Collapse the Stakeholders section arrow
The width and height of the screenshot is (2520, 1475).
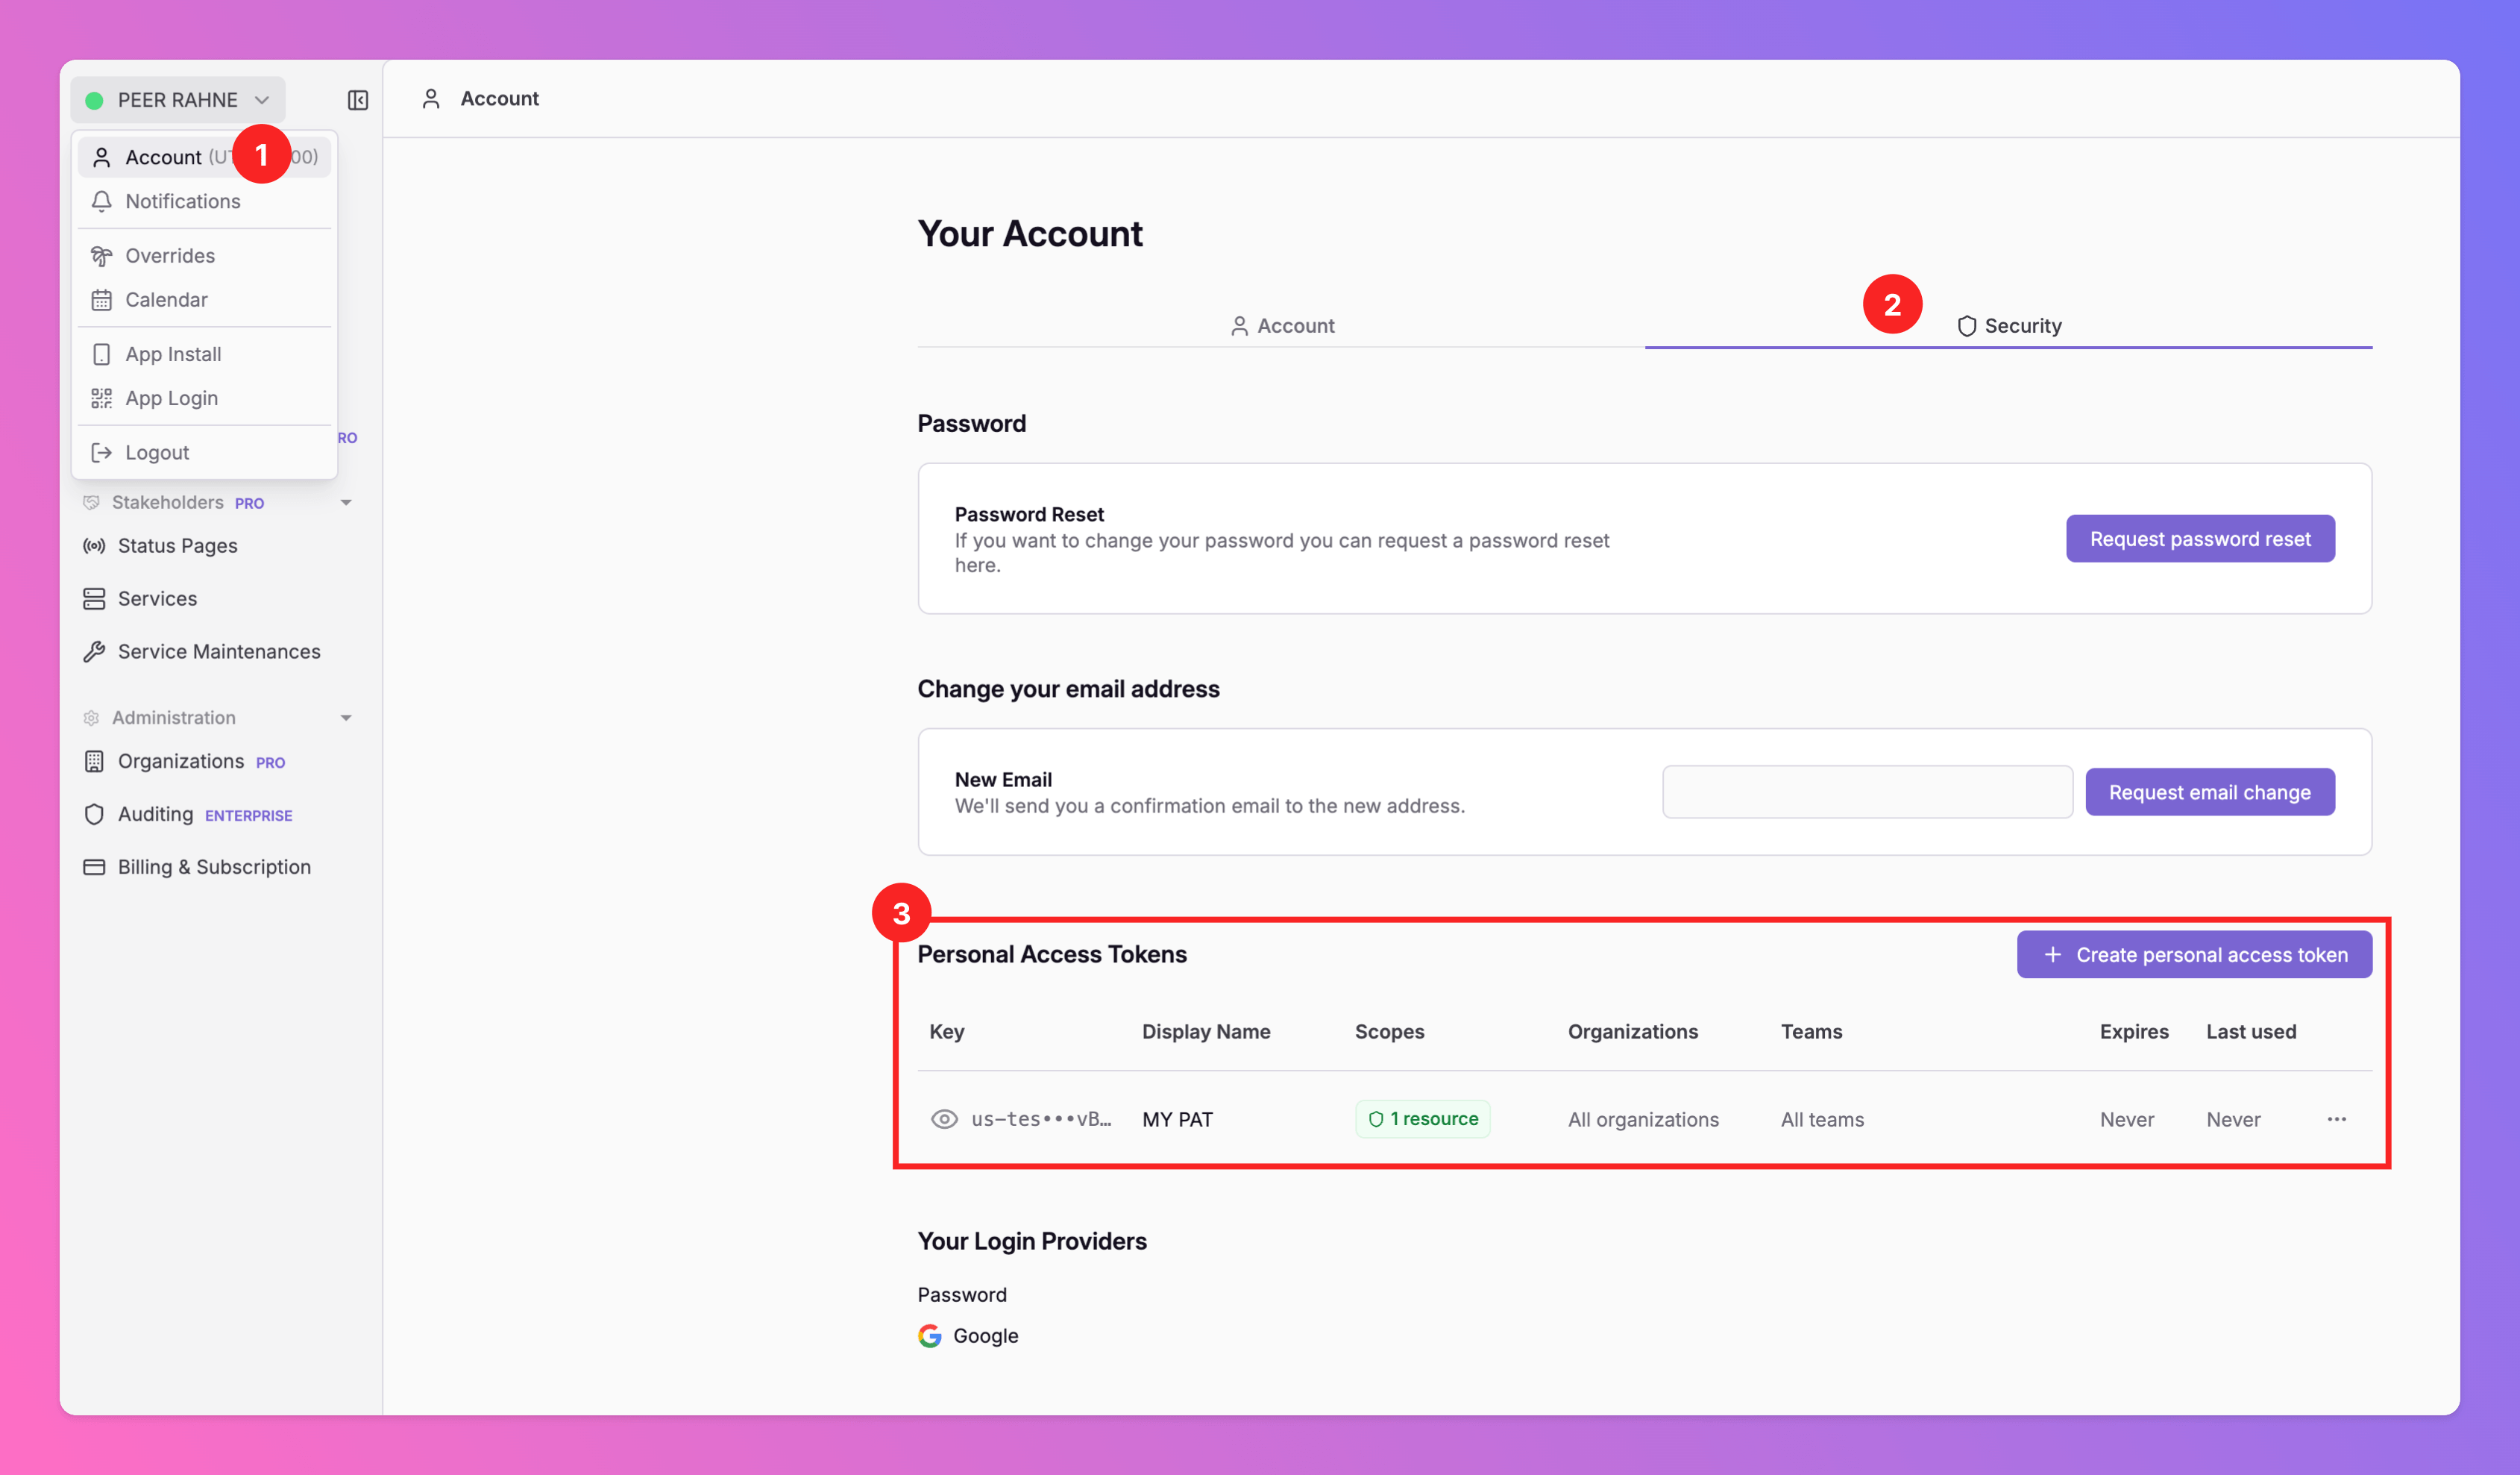[346, 502]
